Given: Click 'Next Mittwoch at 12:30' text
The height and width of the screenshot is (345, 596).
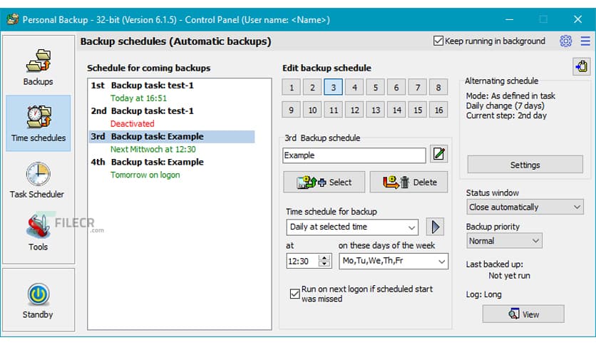Looking at the screenshot, I should click(153, 149).
